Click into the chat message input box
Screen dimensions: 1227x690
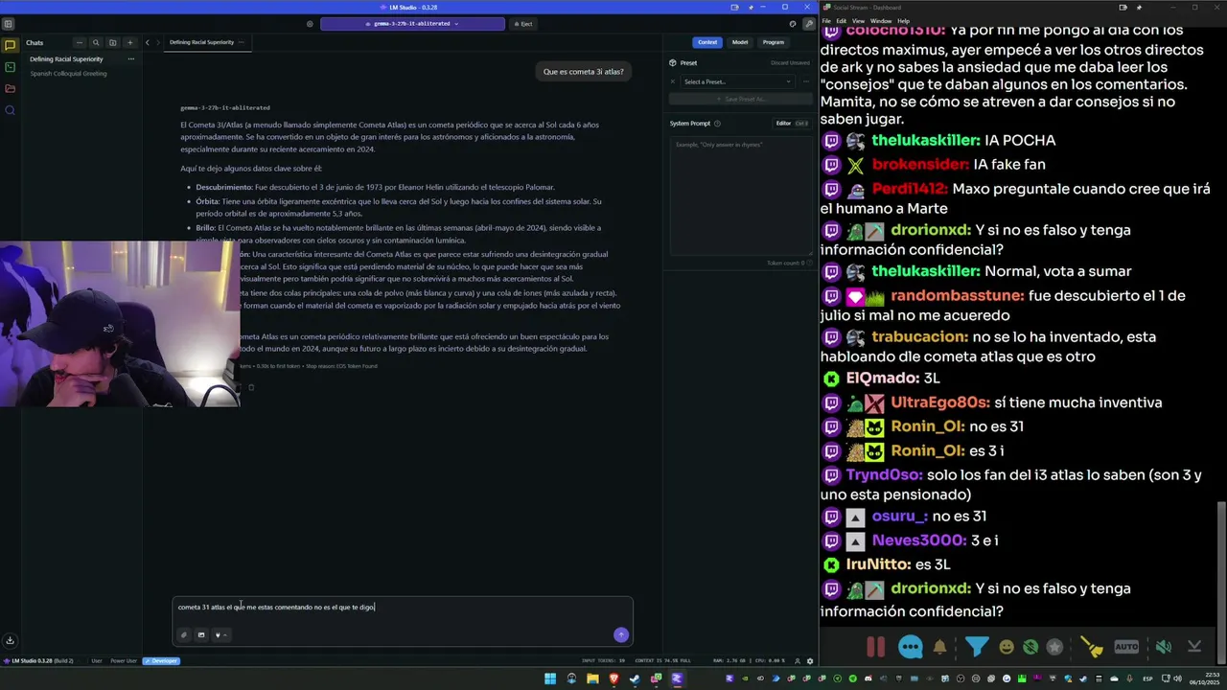click(x=403, y=608)
